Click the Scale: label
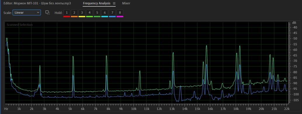 coord(8,13)
